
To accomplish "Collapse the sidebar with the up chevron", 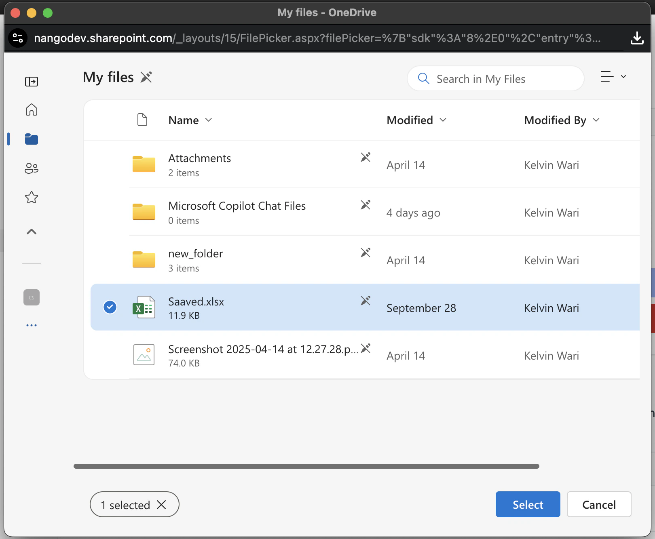I will tap(31, 232).
